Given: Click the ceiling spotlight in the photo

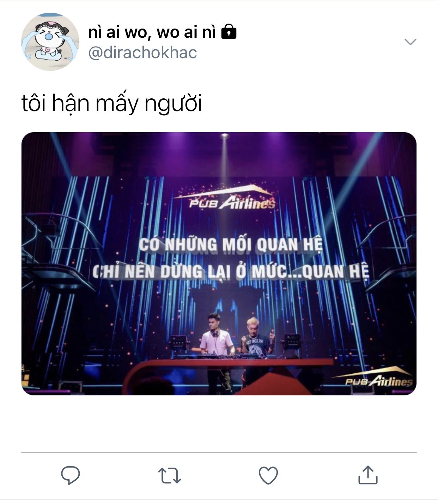Looking at the screenshot, I should (x=225, y=136).
